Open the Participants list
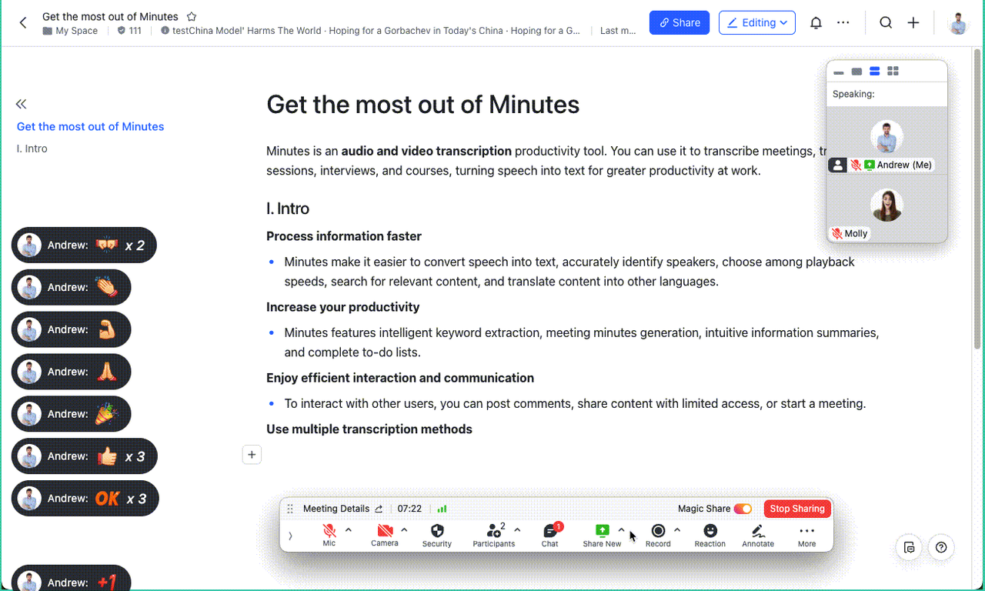The width and height of the screenshot is (985, 591). [x=493, y=531]
